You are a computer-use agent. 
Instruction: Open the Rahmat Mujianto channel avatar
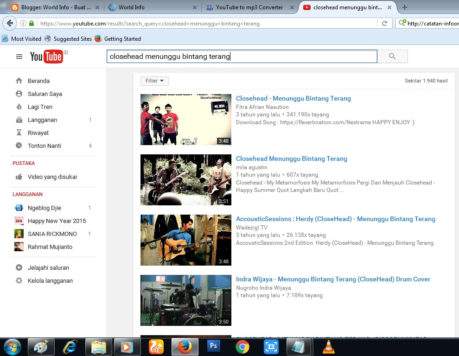(19, 247)
